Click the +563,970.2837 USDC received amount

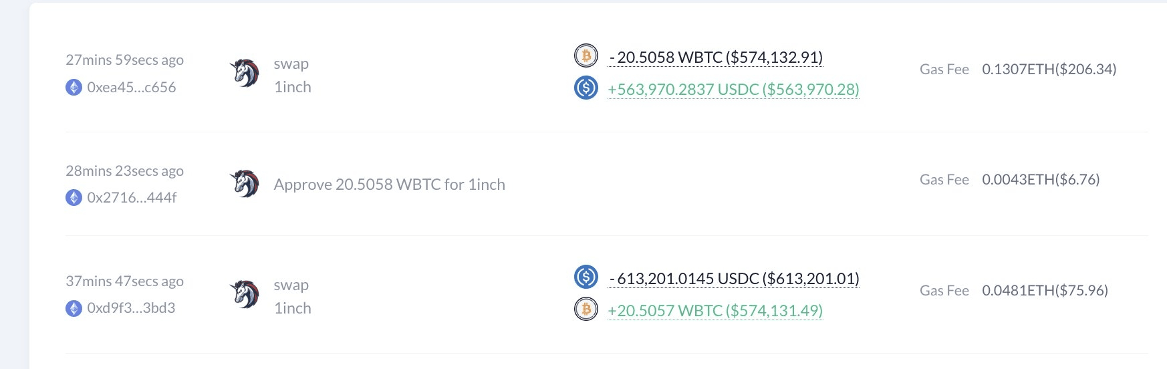pyautogui.click(x=733, y=90)
